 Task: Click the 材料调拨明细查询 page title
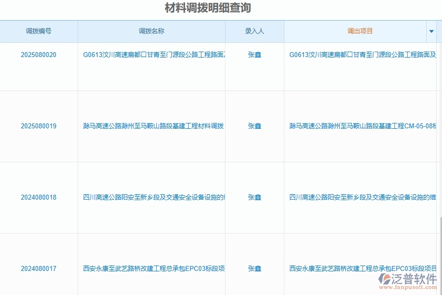coord(221,7)
